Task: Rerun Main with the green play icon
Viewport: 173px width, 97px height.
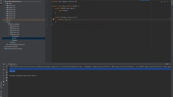Action: 4,67
